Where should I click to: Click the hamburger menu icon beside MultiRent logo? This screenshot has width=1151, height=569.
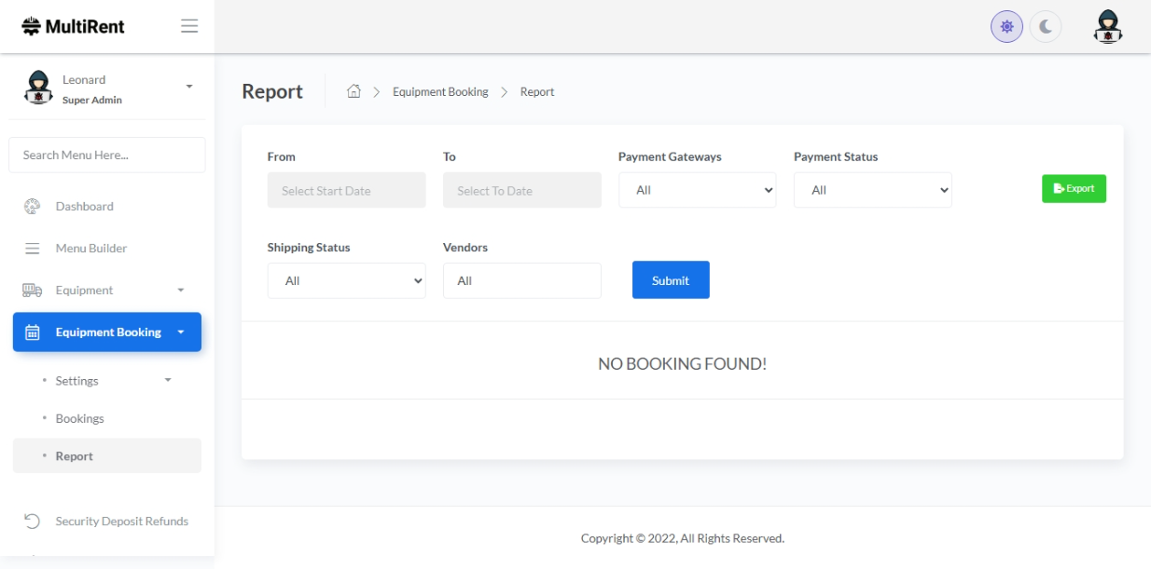pos(189,26)
